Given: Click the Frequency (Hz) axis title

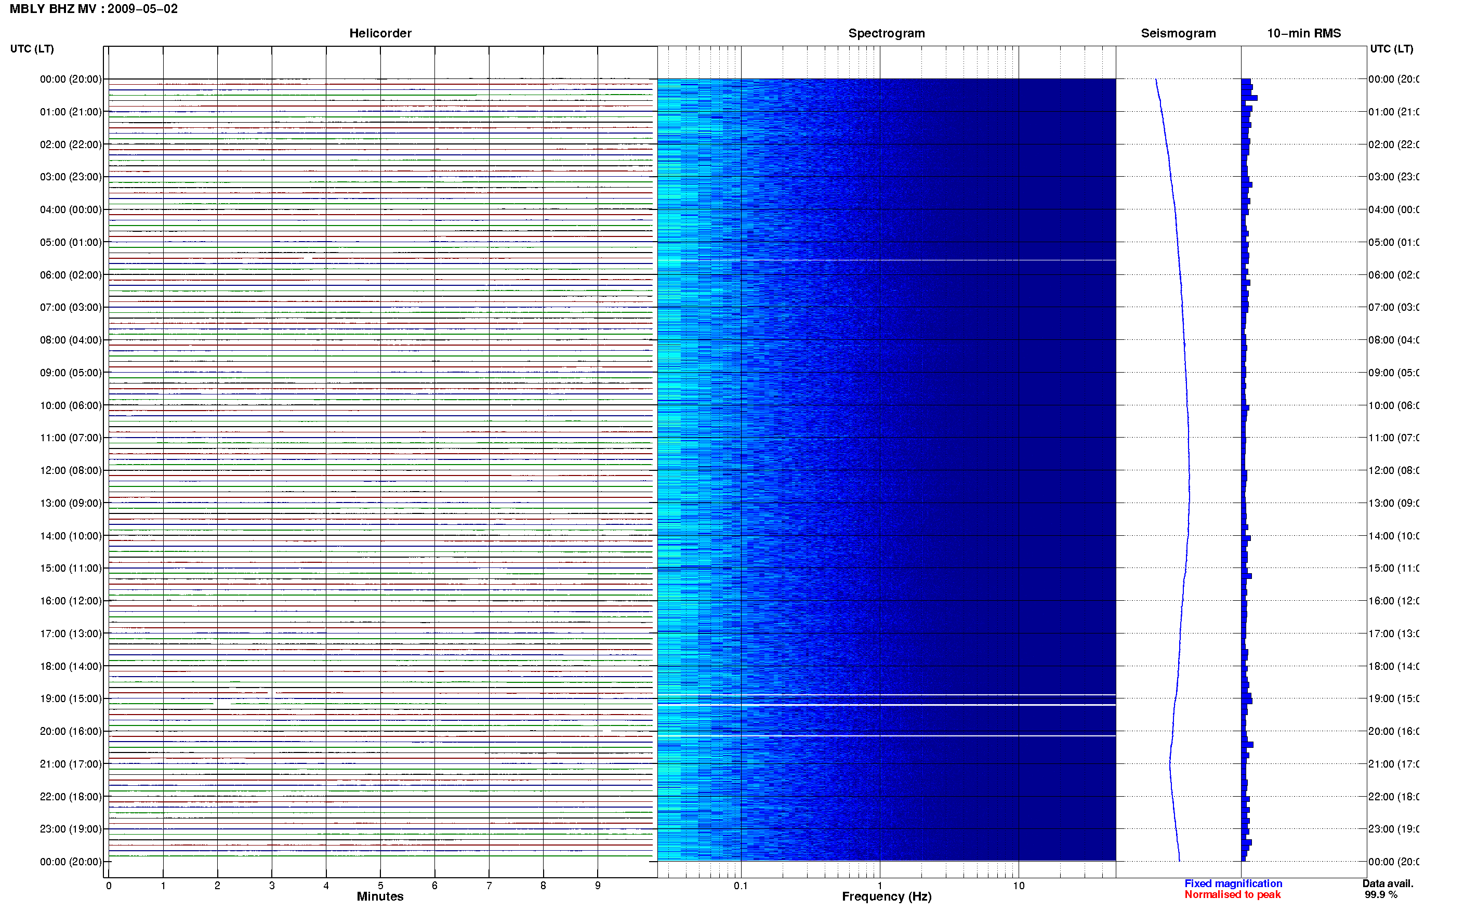Looking at the screenshot, I should [x=887, y=896].
